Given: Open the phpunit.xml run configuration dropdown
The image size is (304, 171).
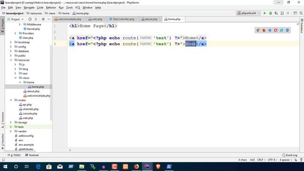Looking at the screenshot, I should click(248, 13).
